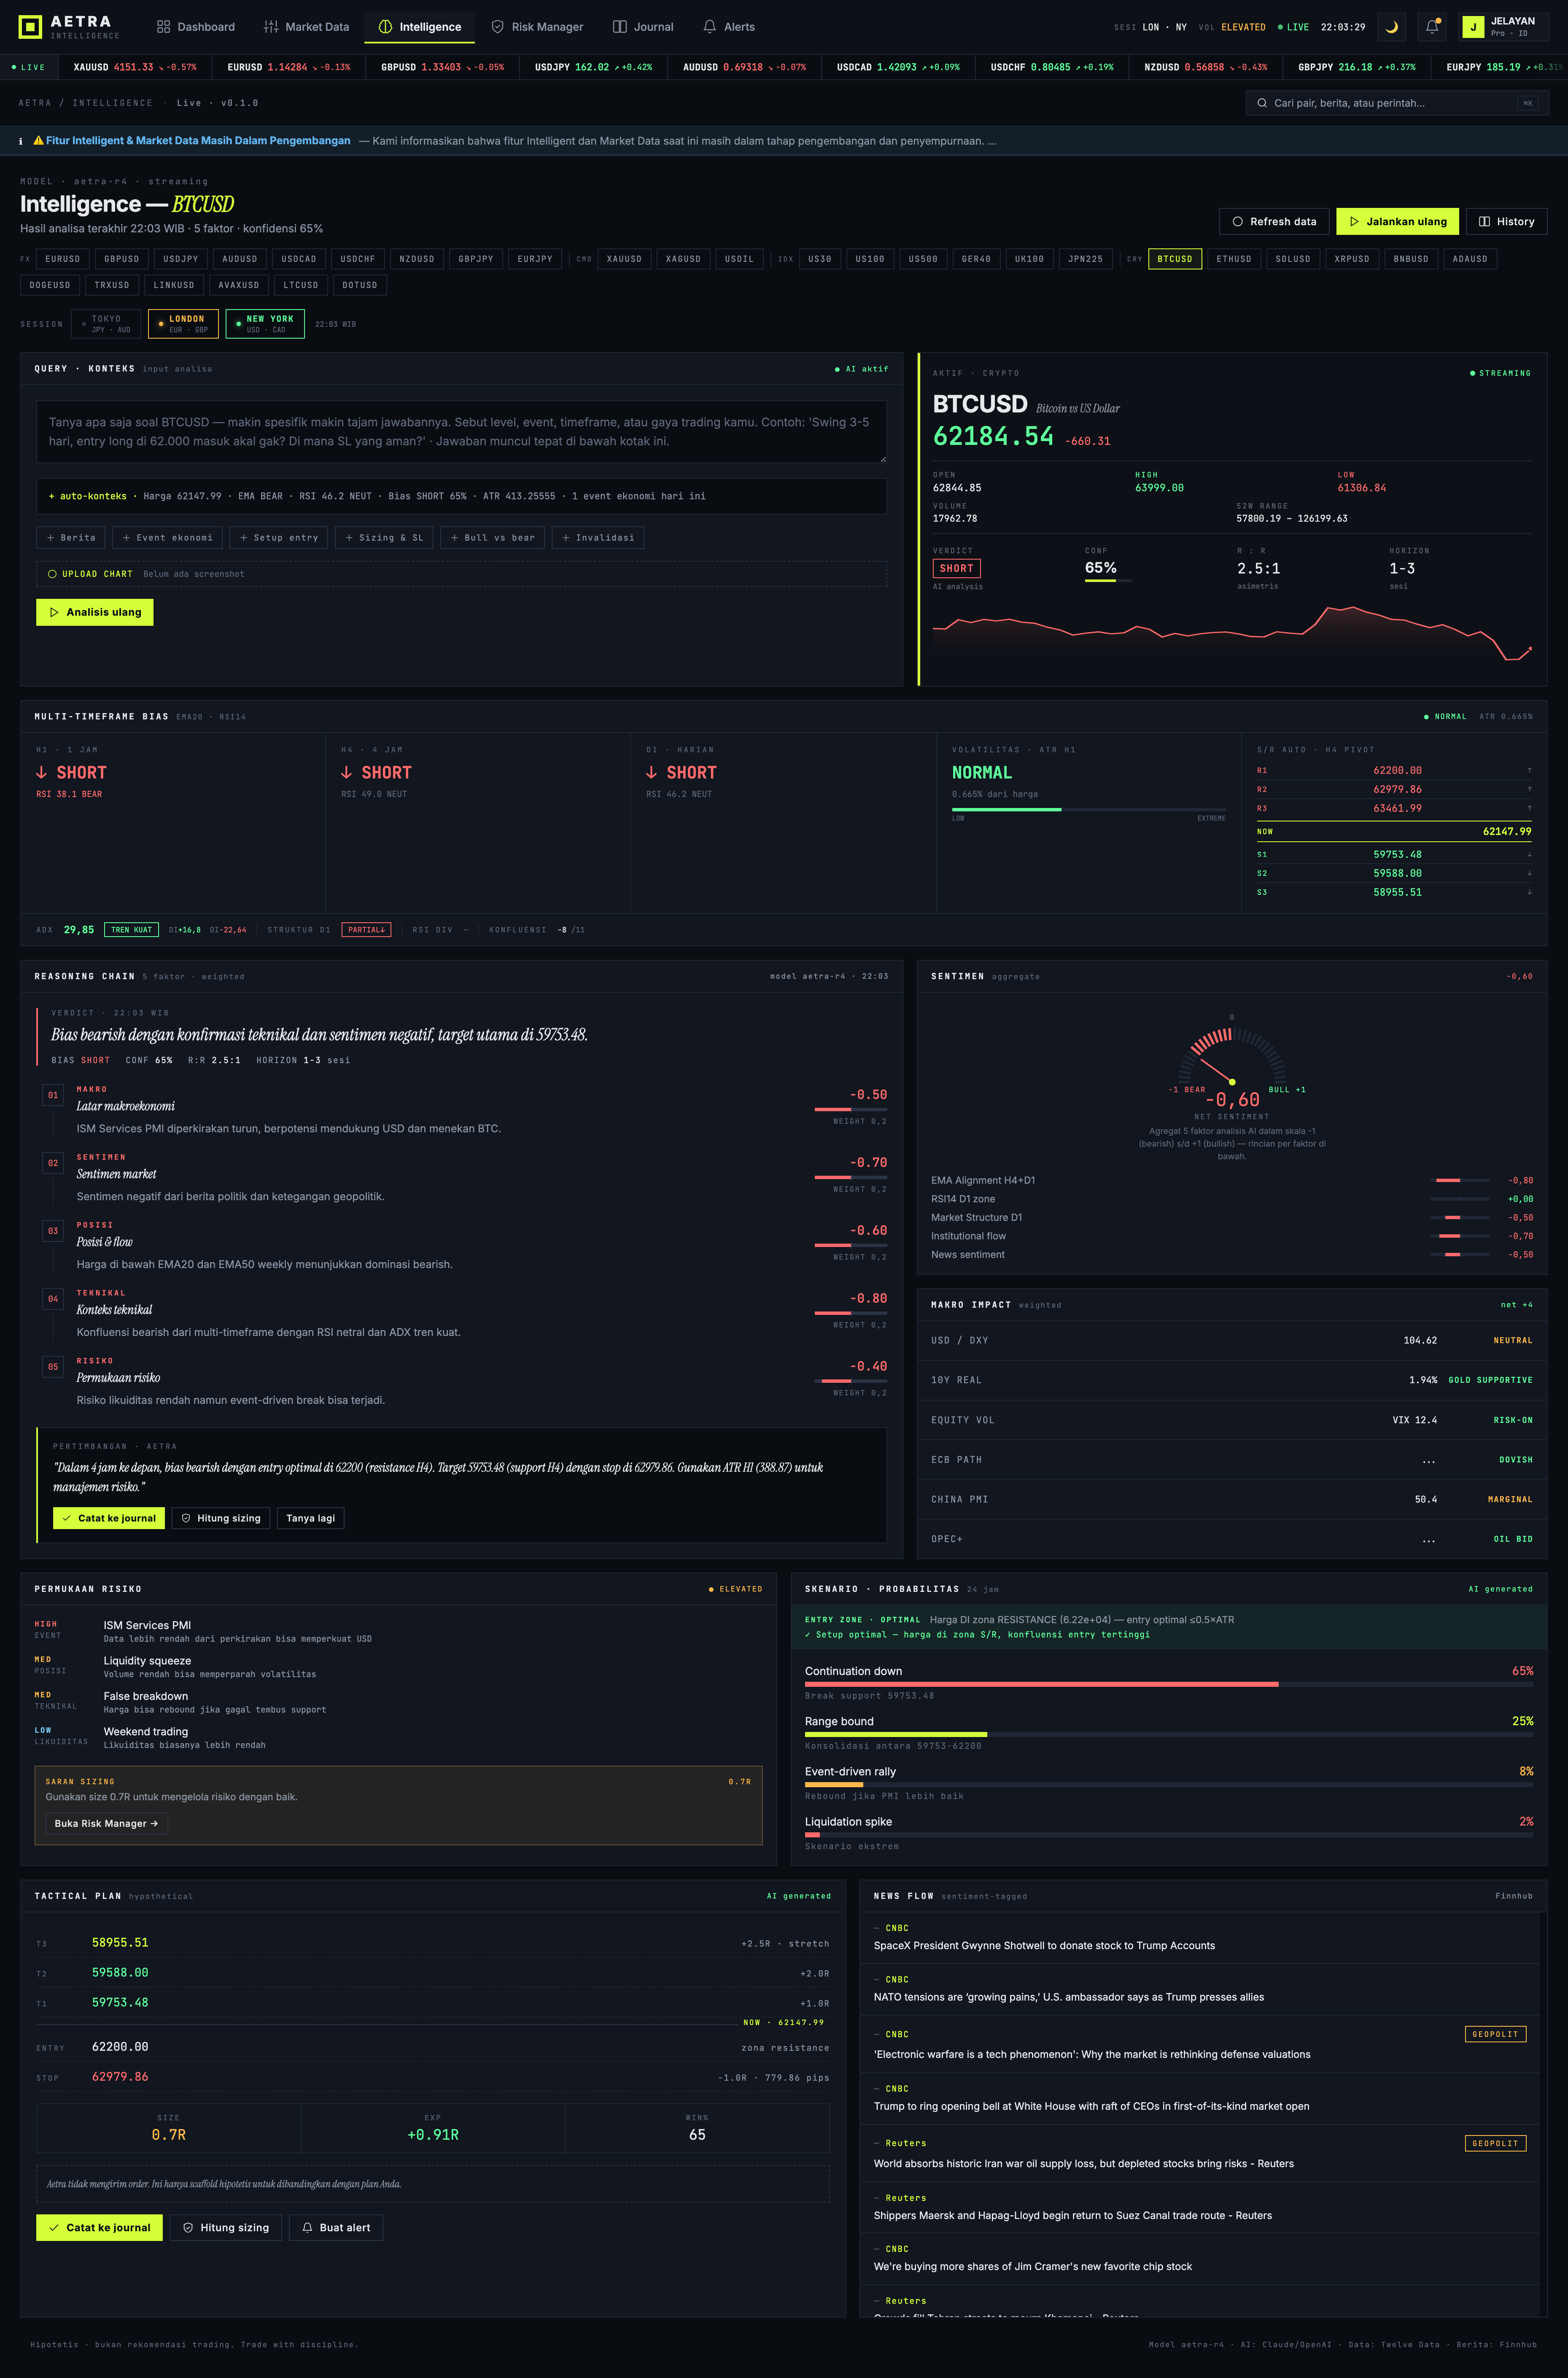Click Catat ke journal in Tactical Plan

(99, 2227)
